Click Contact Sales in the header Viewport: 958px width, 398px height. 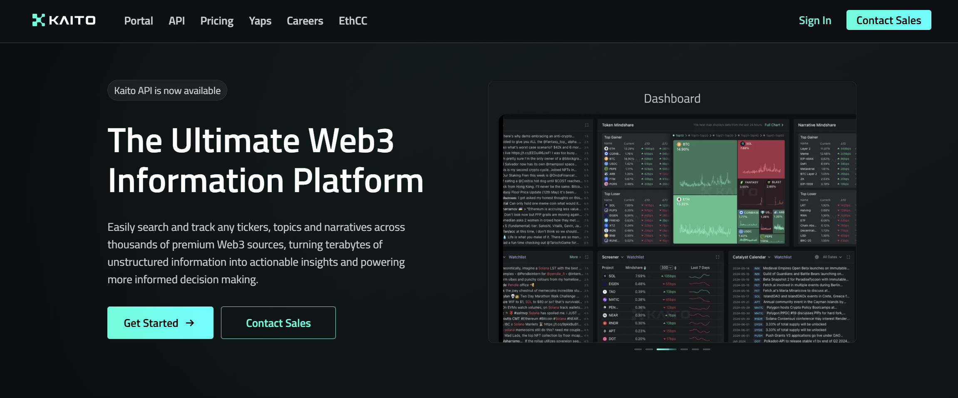[x=889, y=20]
